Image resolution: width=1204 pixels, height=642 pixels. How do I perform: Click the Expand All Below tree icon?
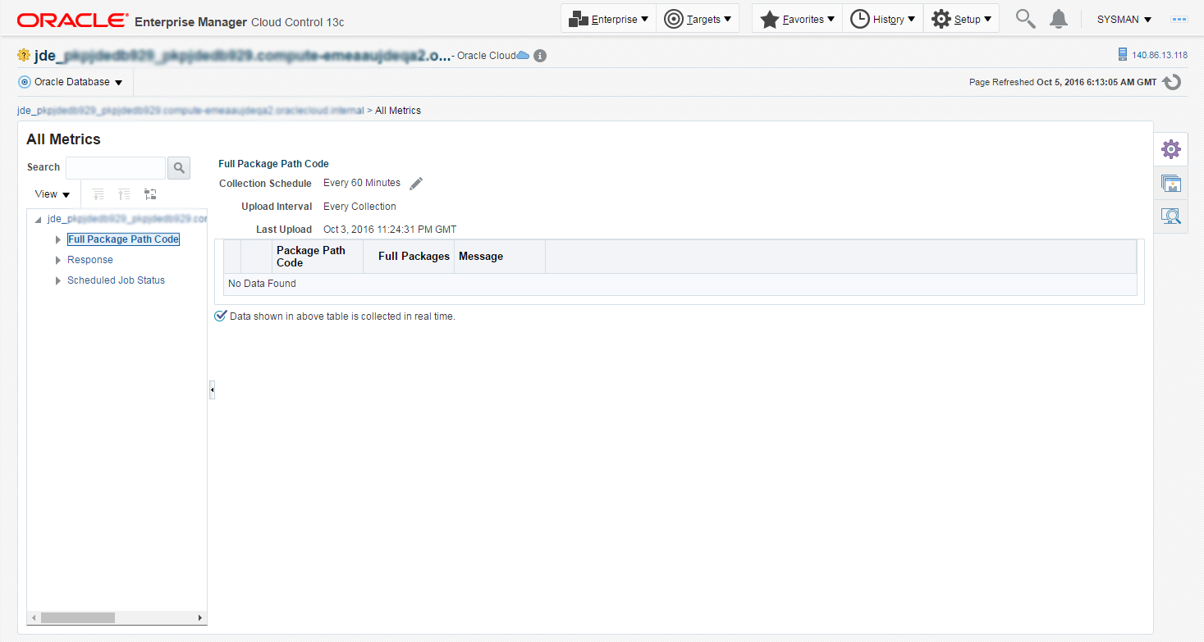98,194
